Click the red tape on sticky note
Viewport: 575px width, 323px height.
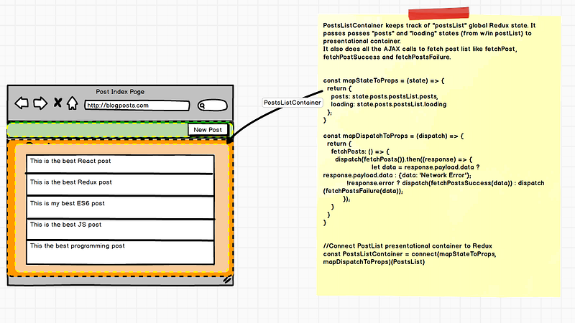click(438, 13)
